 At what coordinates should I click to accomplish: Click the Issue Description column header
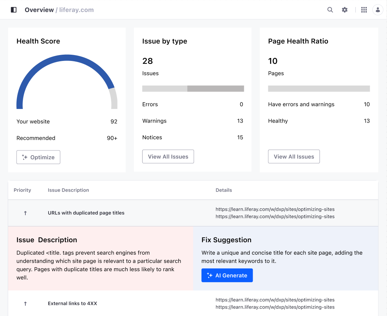tap(68, 190)
